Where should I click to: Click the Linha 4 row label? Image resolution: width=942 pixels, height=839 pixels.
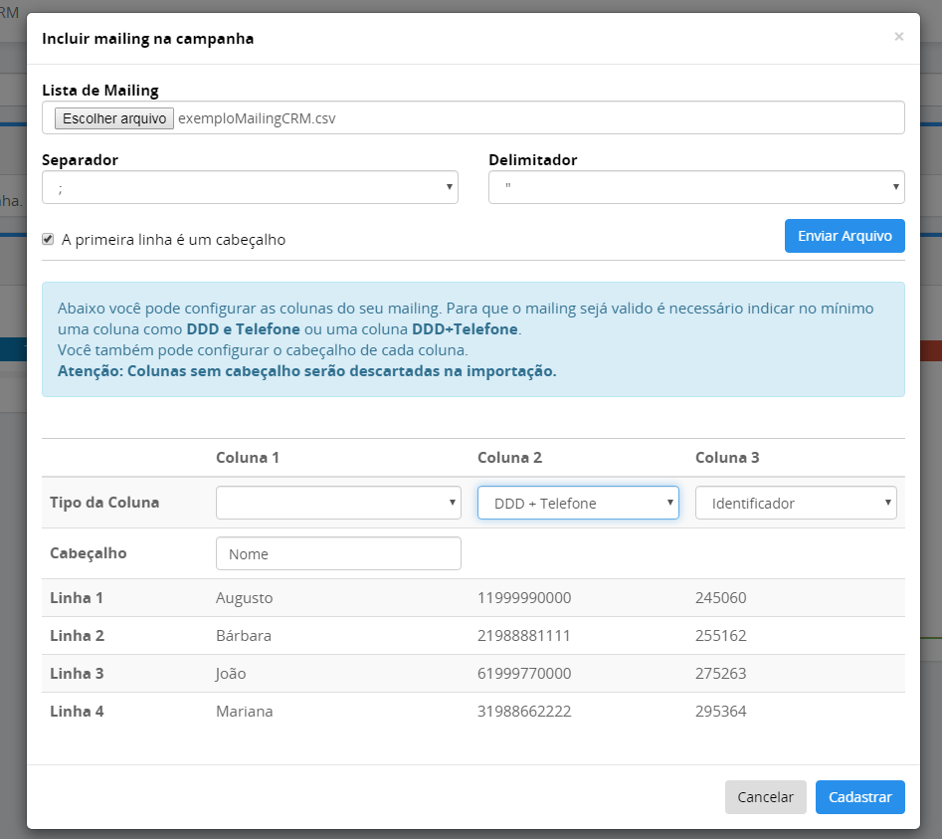[x=77, y=711]
